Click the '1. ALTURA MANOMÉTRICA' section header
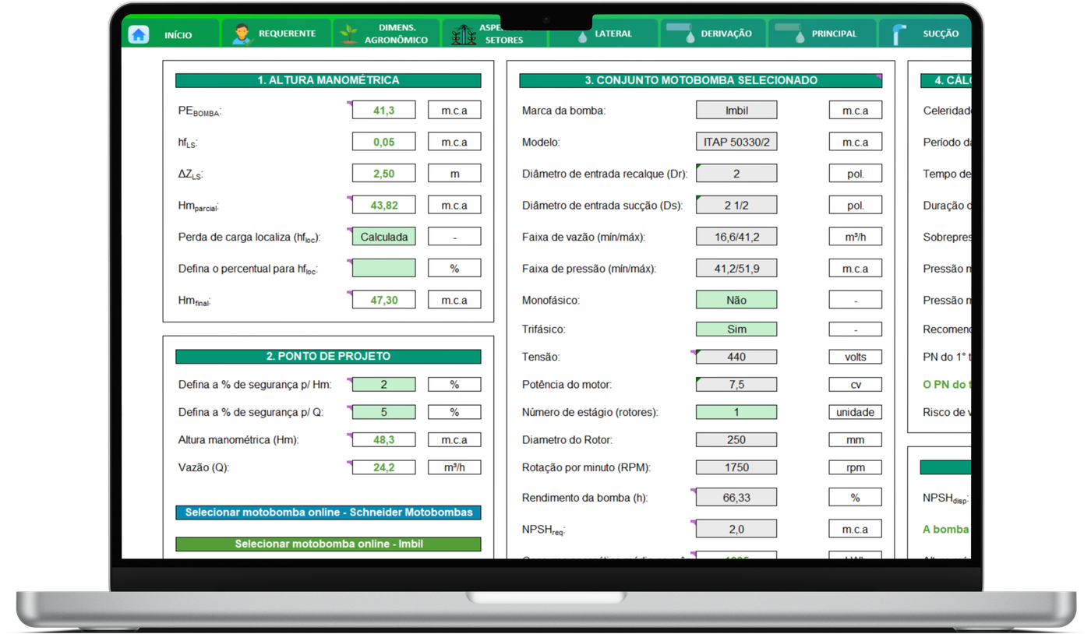Image resolution: width=1091 pixels, height=634 pixels. click(328, 80)
